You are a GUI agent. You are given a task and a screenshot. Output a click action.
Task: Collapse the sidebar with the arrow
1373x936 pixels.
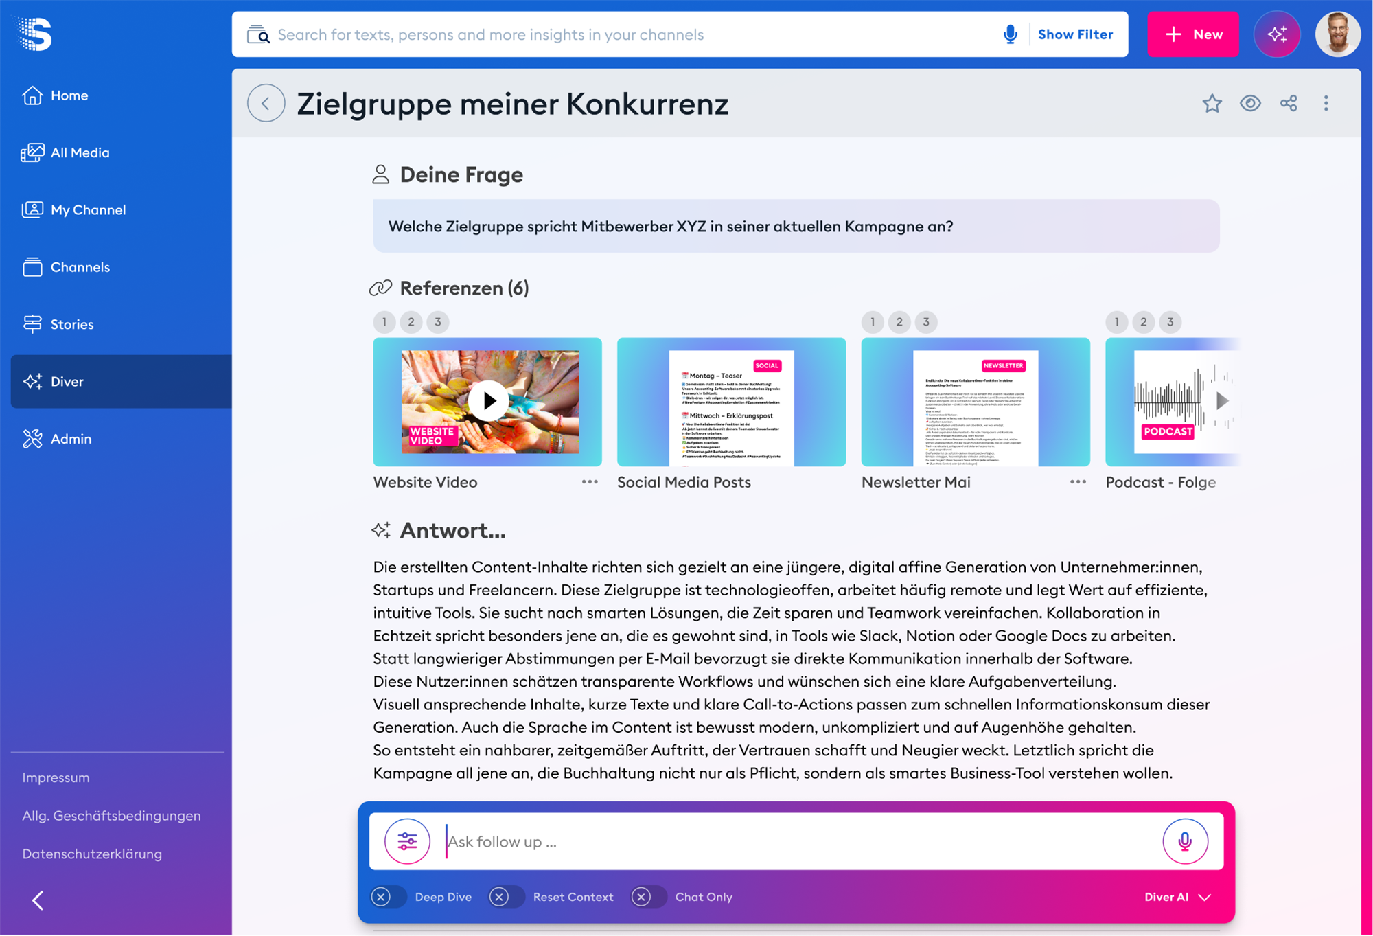(38, 900)
